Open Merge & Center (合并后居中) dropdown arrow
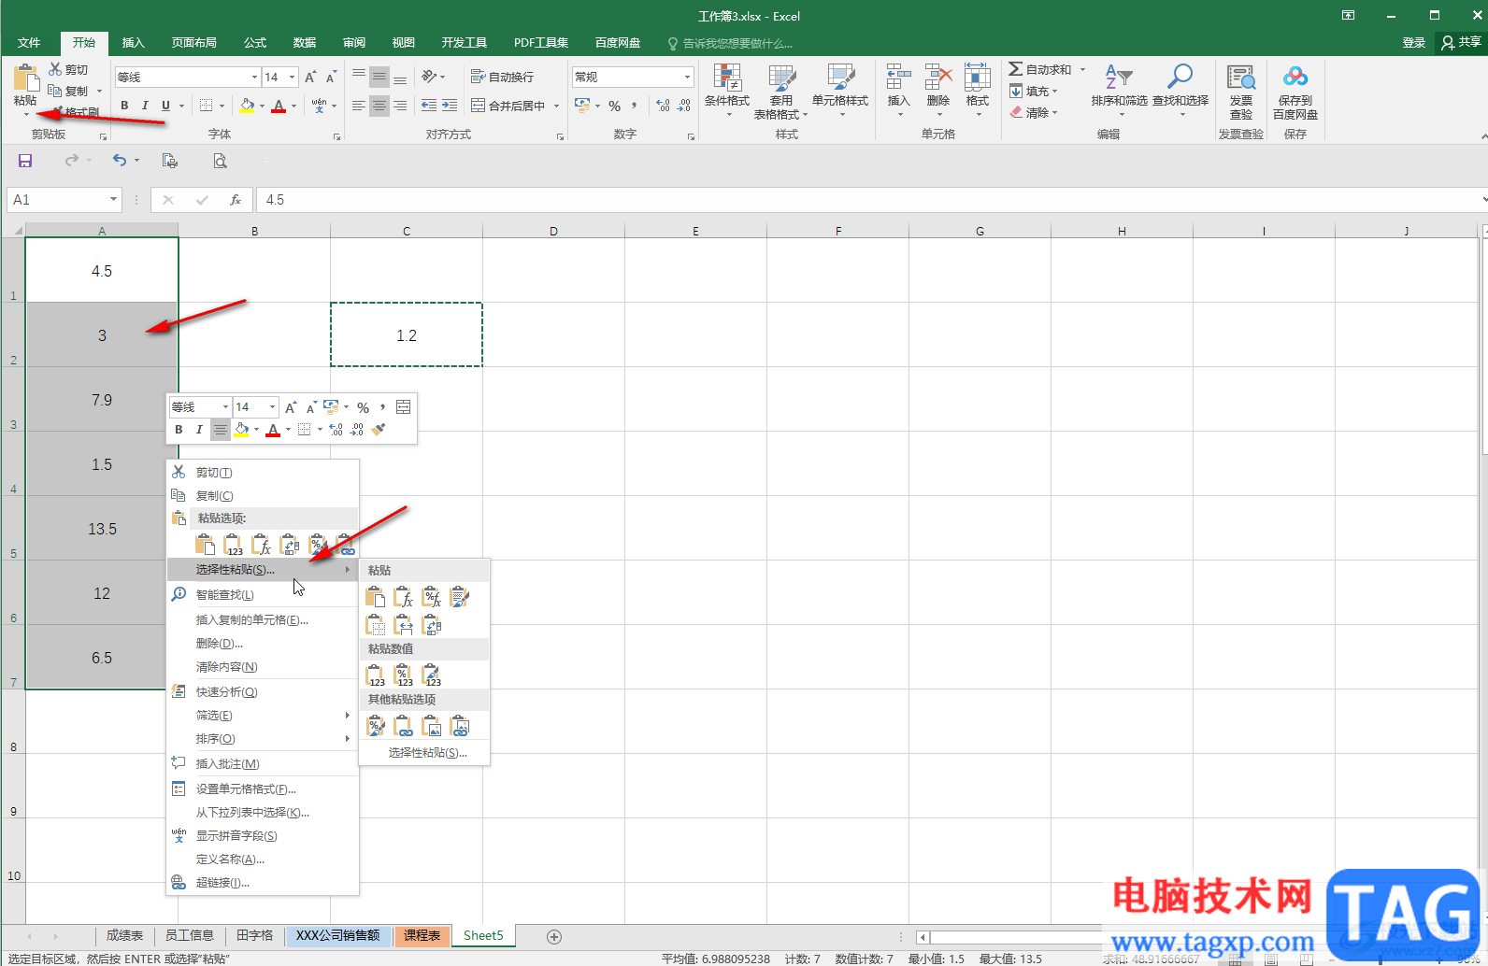1488x966 pixels. tap(556, 106)
